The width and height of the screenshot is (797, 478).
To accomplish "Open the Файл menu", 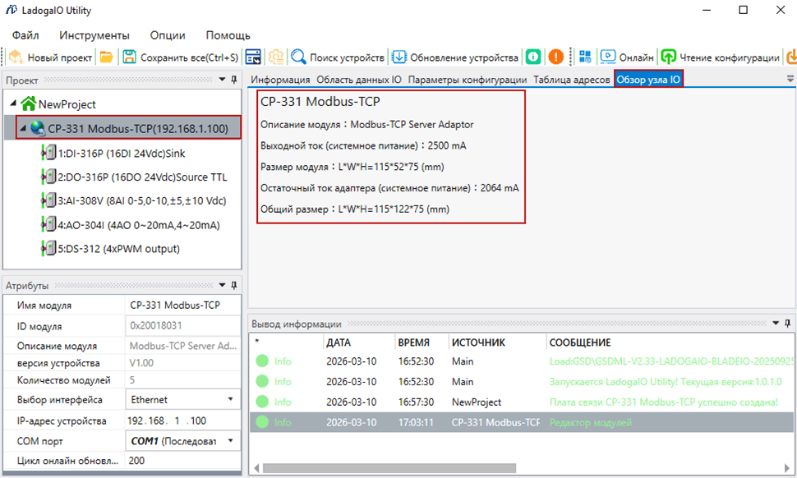I will (25, 35).
